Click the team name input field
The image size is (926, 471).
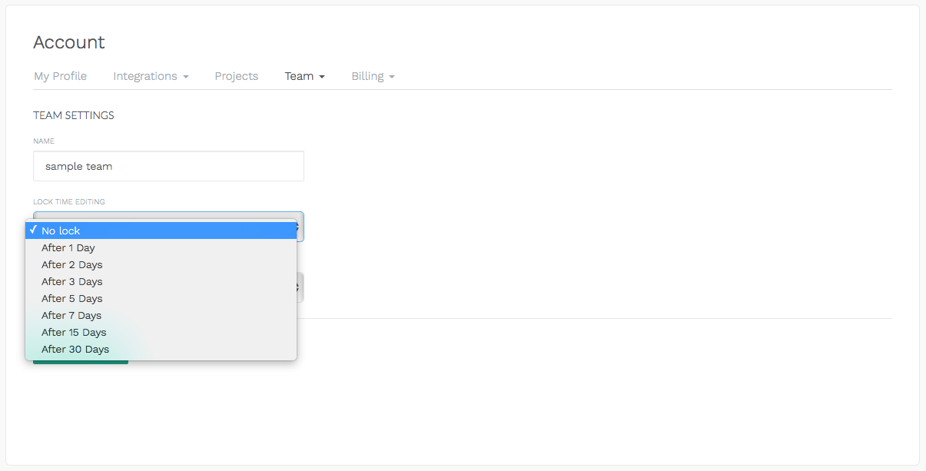[168, 166]
